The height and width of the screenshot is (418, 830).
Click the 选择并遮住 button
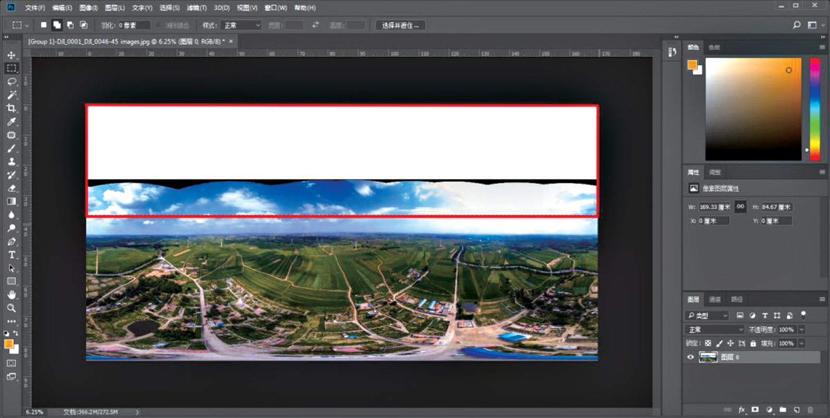pyautogui.click(x=400, y=25)
